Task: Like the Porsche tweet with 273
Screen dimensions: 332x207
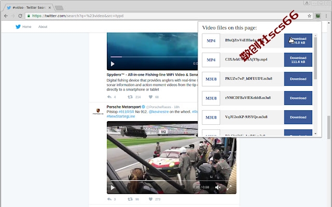Action: (150, 199)
